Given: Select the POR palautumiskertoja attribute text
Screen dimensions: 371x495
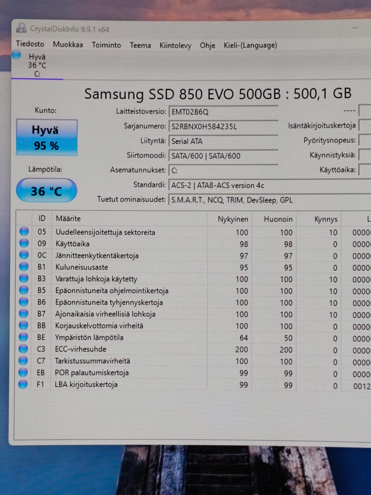Looking at the screenshot, I should click(x=92, y=373).
